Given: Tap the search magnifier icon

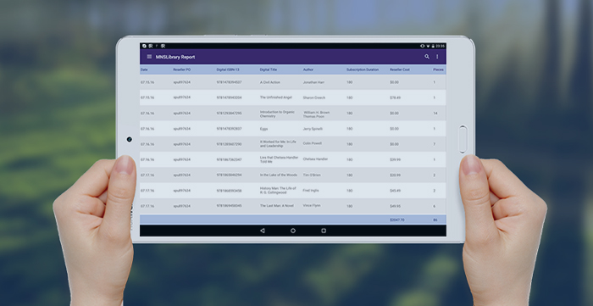Looking at the screenshot, I should pyautogui.click(x=427, y=57).
